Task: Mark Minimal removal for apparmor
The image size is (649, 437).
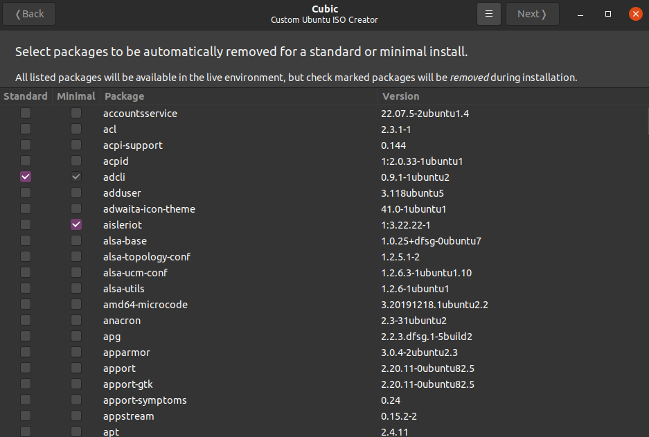Action: tap(76, 353)
